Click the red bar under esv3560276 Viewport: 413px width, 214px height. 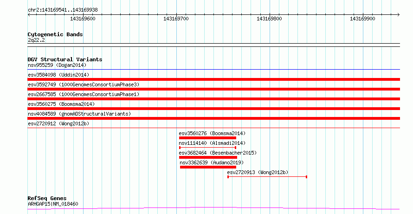point(207,138)
